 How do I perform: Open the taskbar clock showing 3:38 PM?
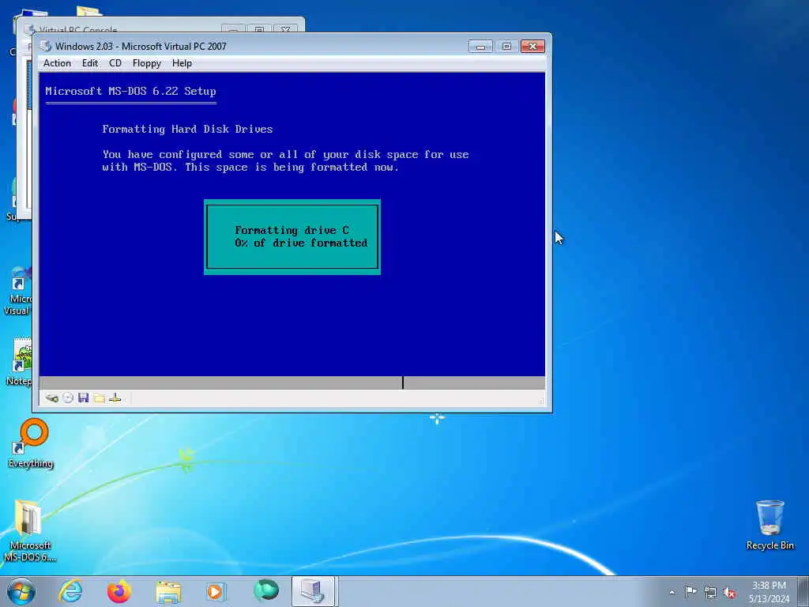769,592
